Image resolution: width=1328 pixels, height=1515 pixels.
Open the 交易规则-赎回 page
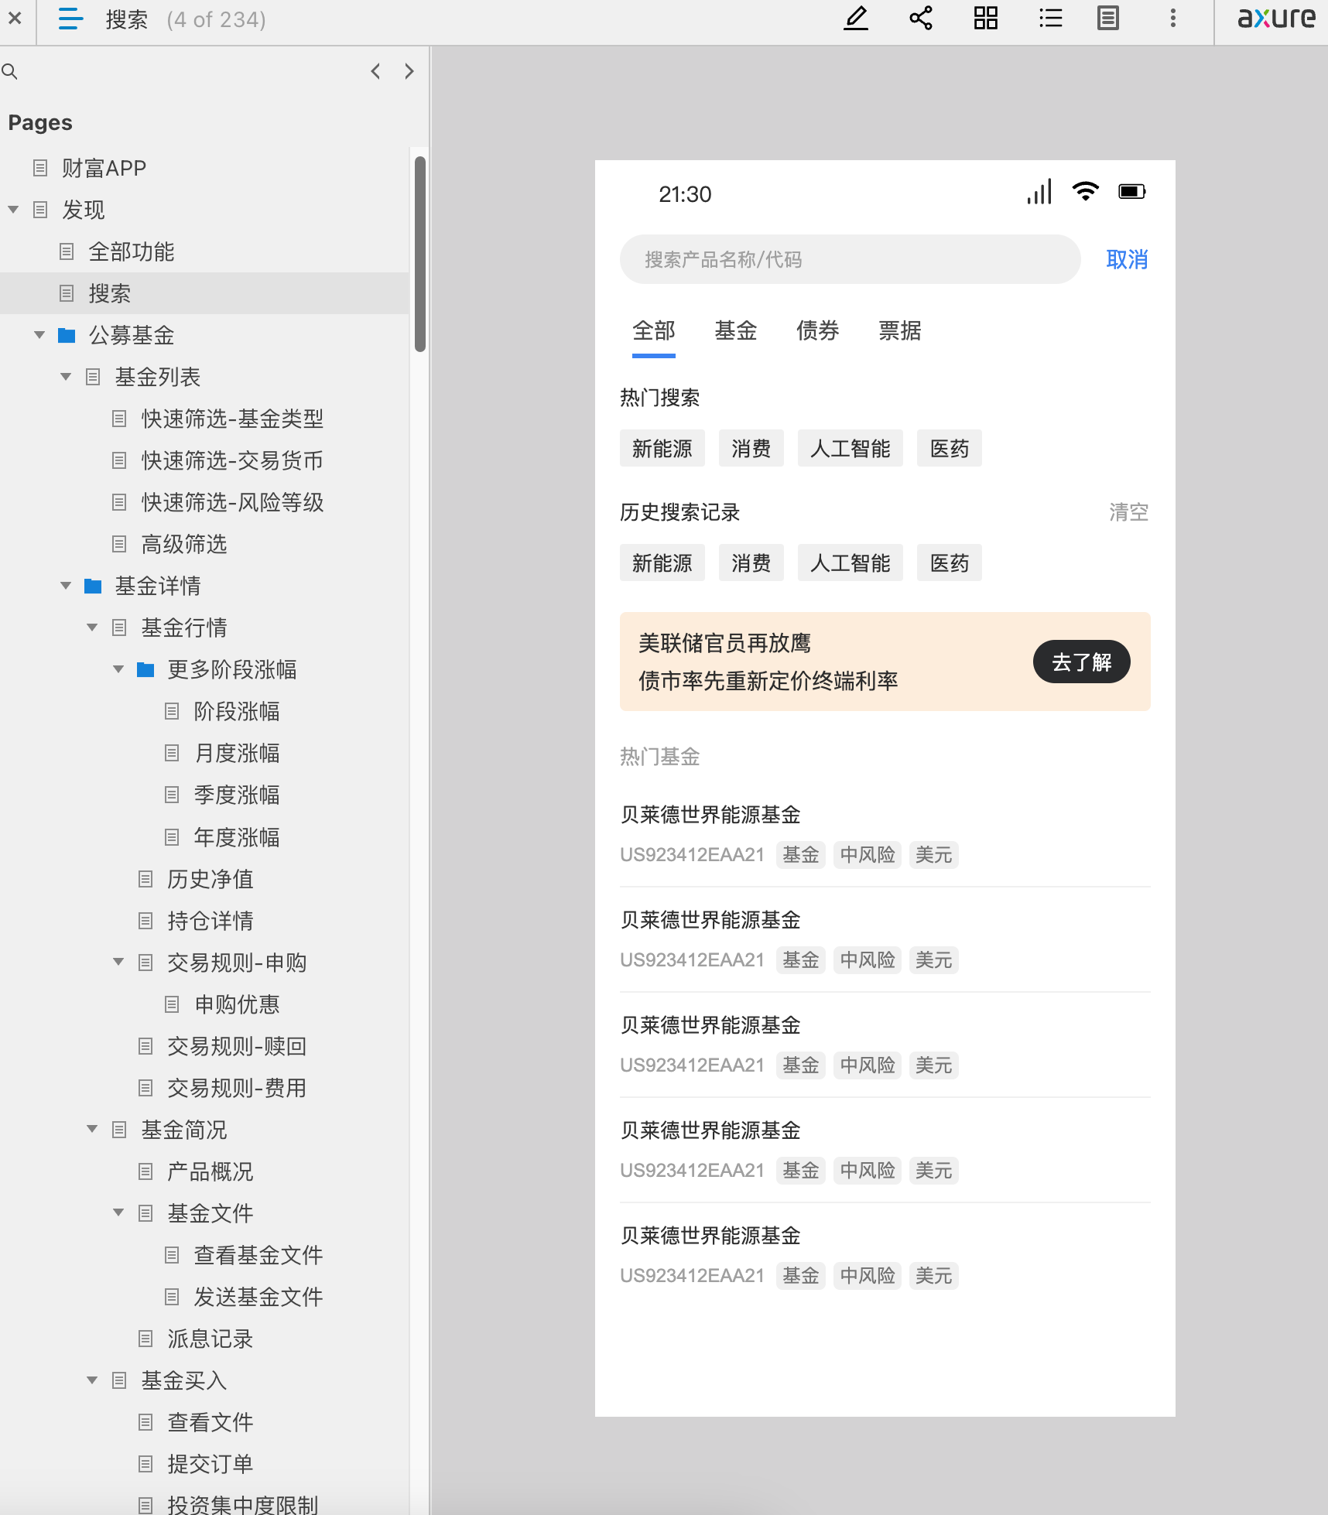[238, 1045]
